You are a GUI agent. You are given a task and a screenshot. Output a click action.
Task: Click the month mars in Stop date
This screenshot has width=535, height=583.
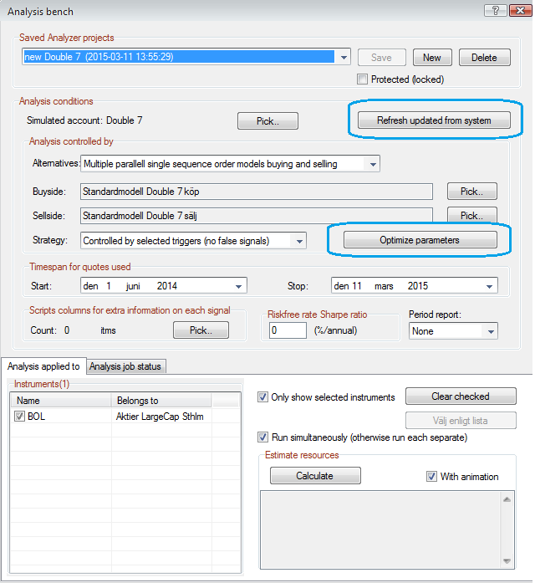384,286
